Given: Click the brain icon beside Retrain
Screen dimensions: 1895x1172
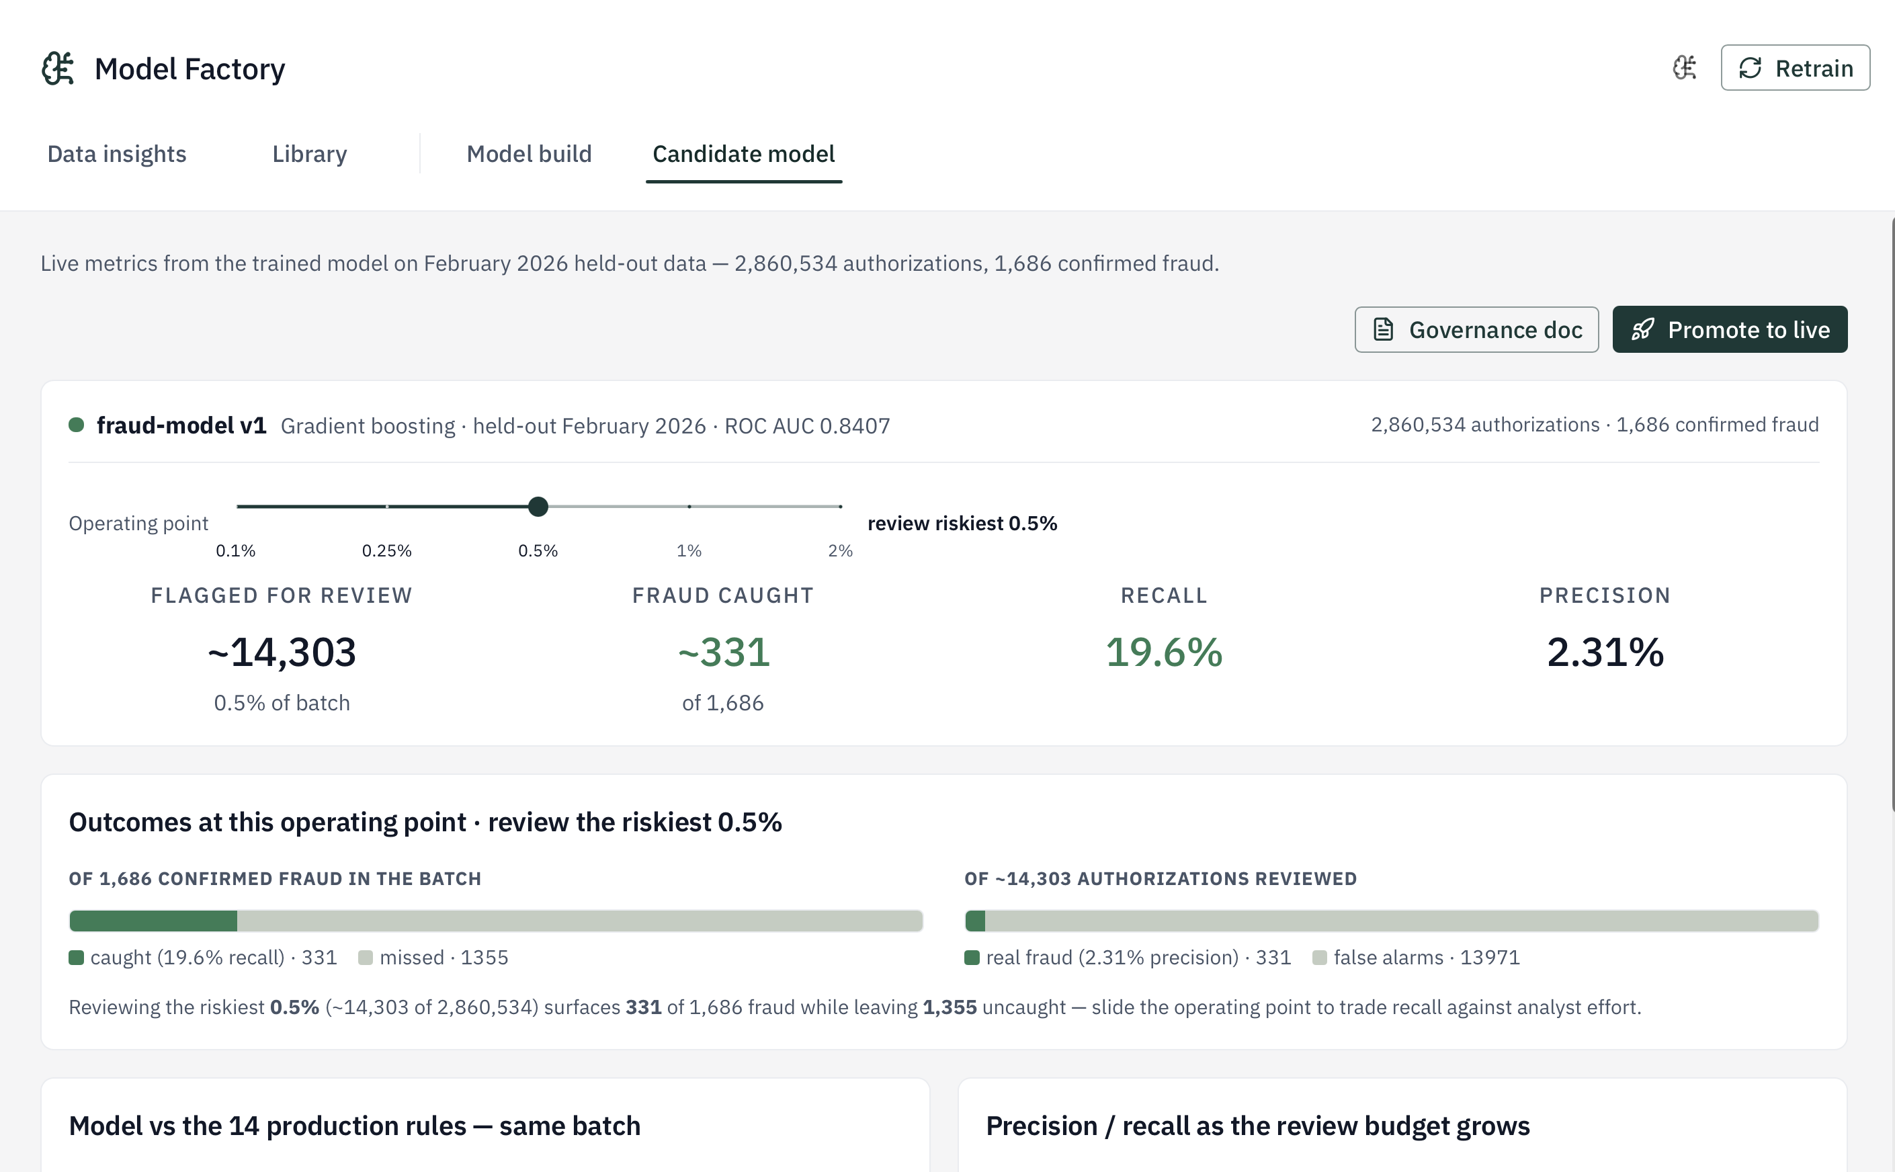Looking at the screenshot, I should click(1684, 69).
